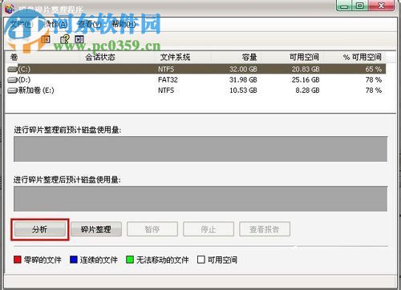Click the greyed-out 停止 button
The height and width of the screenshot is (290, 401).
point(209,229)
